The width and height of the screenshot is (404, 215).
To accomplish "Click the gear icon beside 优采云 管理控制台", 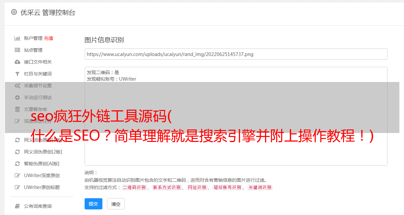I will [x=14, y=12].
